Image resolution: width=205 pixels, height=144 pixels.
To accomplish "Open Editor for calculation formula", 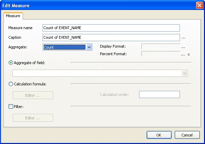I will point(33,95).
